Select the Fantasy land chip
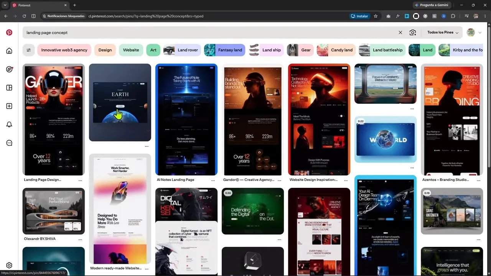Viewport: 491px width, 276px height. (x=224, y=50)
